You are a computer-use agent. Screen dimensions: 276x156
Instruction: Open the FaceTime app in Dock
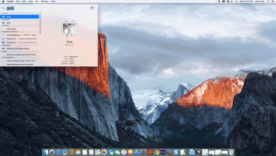tap(117, 152)
